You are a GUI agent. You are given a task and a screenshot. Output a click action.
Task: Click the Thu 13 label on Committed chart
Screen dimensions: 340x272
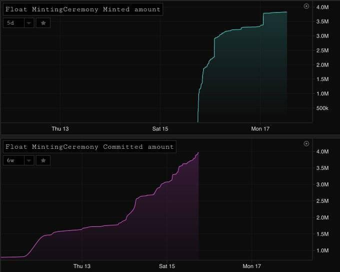pos(81,266)
